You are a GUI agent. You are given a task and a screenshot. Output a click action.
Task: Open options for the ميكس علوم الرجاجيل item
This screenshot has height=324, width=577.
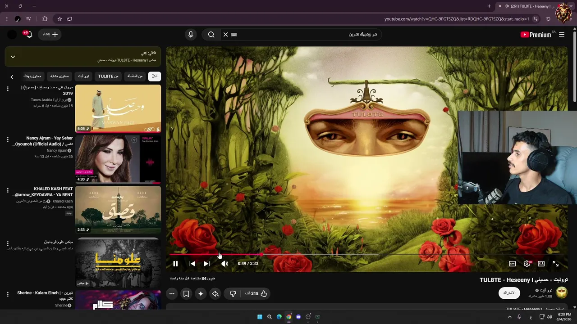7,243
